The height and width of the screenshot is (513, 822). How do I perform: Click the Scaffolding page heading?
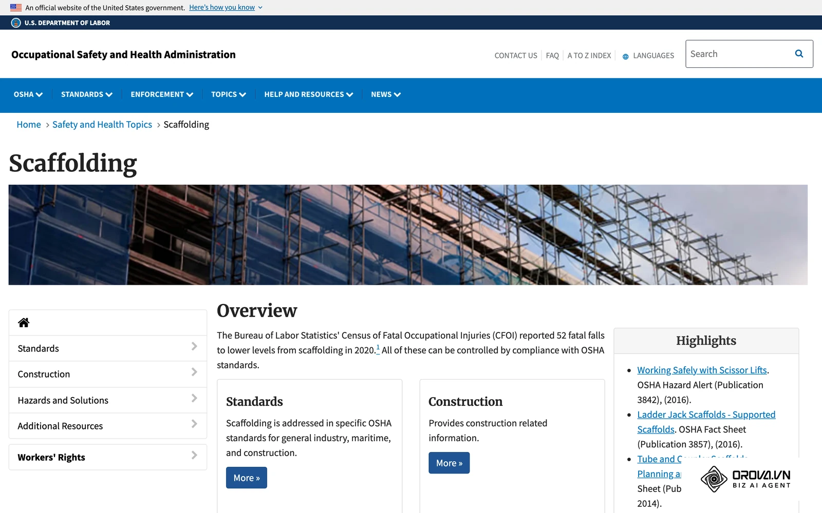(73, 164)
